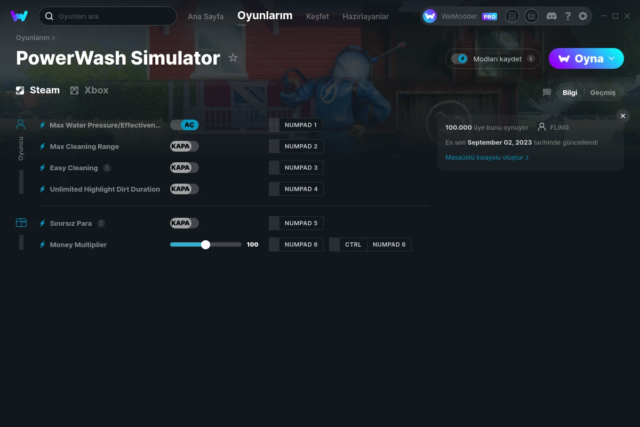Click NUMPAD 4 hotkey button
This screenshot has width=640, height=427.
pos(301,189)
